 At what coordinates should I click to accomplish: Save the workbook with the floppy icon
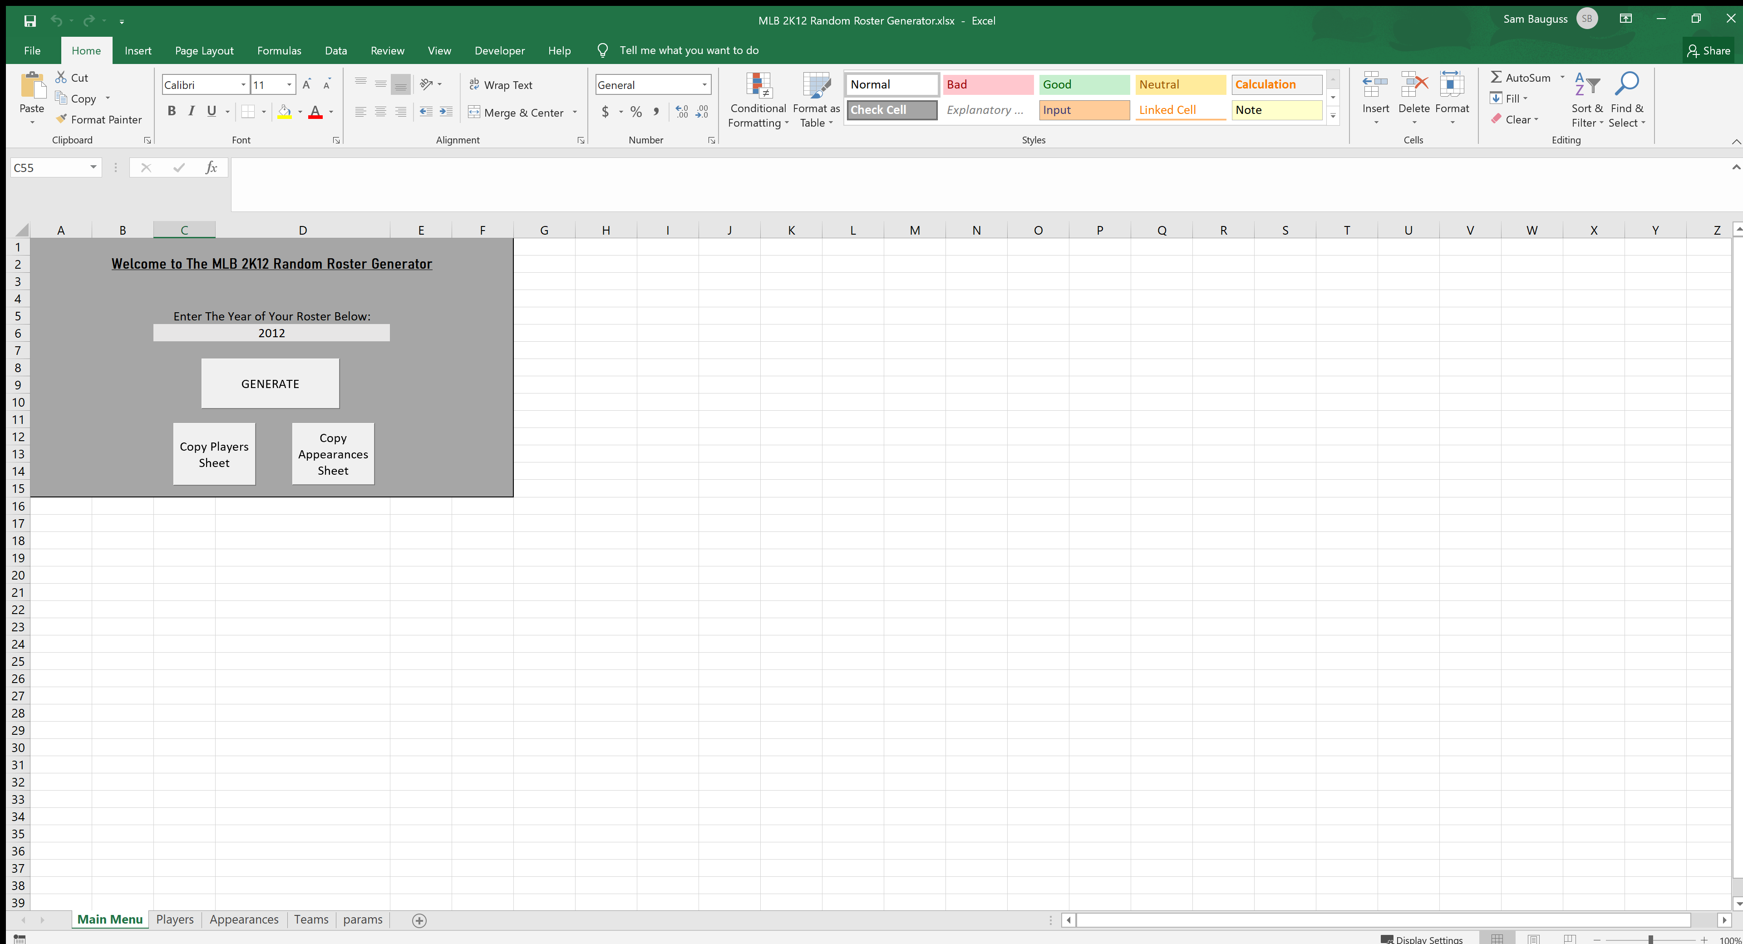[30, 21]
